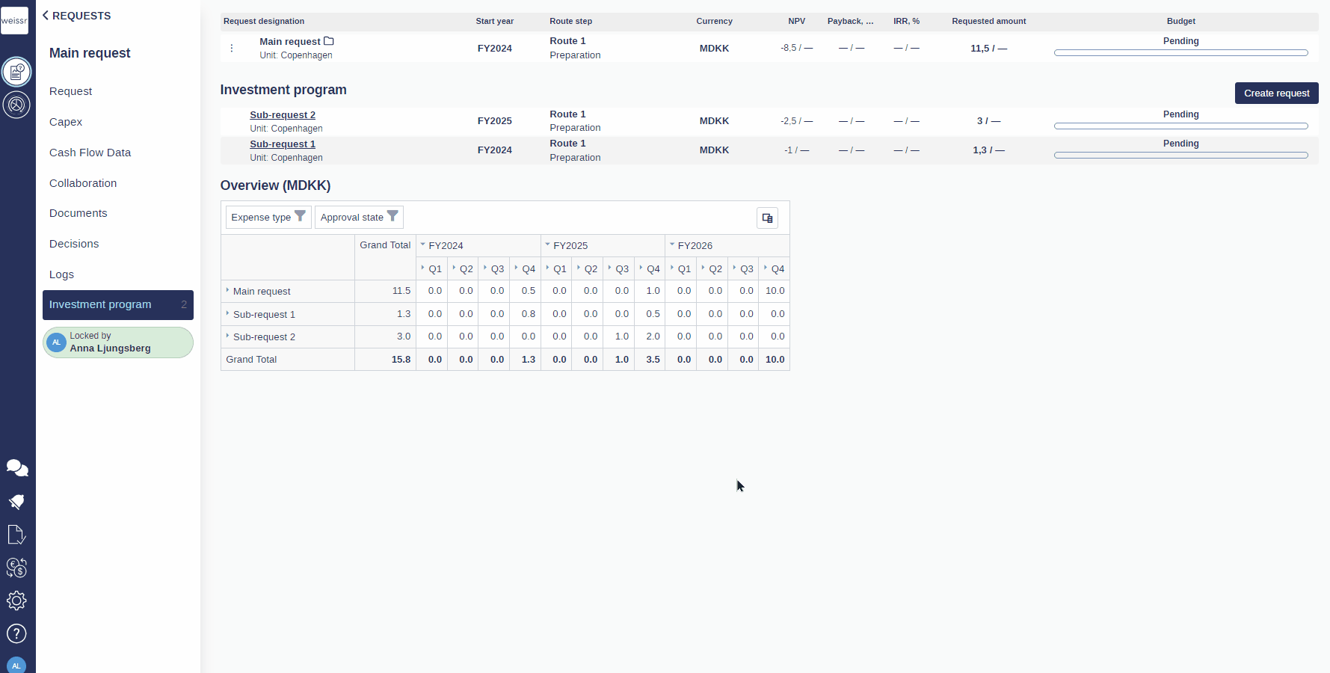Expand the Sub-request 1 row in overview
The height and width of the screenshot is (673, 1330).
click(227, 313)
